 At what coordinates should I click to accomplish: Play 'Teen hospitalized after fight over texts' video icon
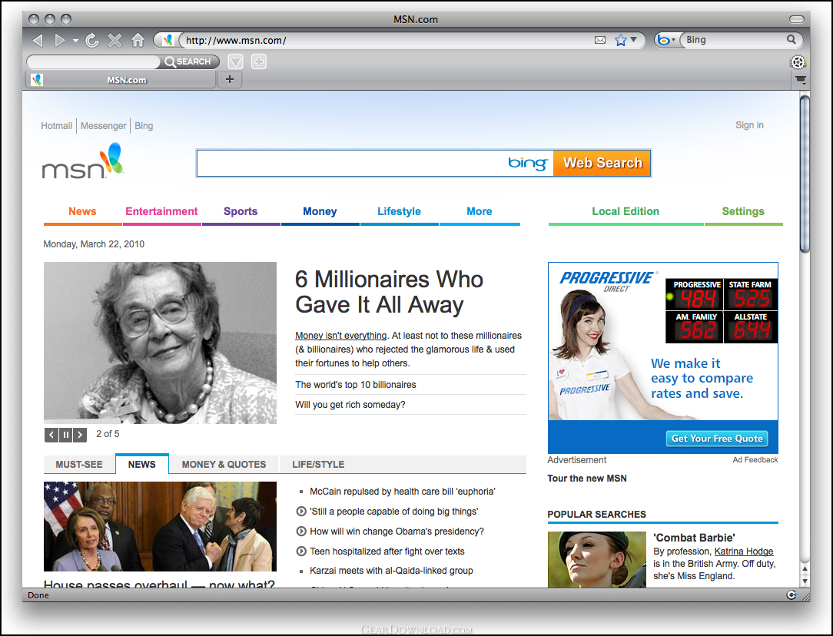(301, 551)
